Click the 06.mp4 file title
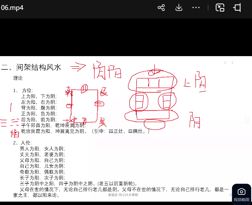The height and width of the screenshot is (205, 252). [x=12, y=8]
